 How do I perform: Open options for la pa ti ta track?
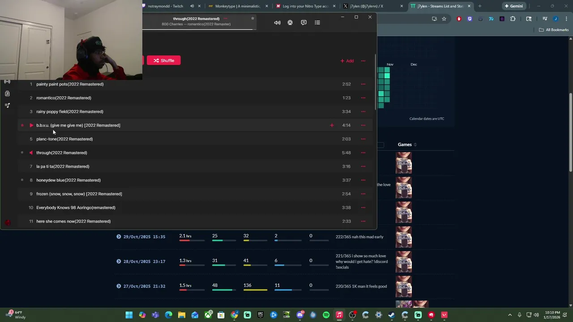click(363, 166)
